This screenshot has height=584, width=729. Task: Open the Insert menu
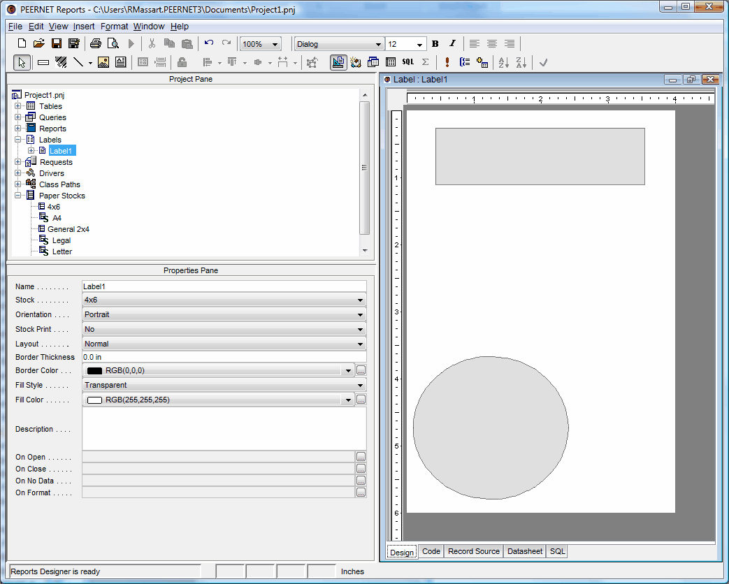point(84,27)
